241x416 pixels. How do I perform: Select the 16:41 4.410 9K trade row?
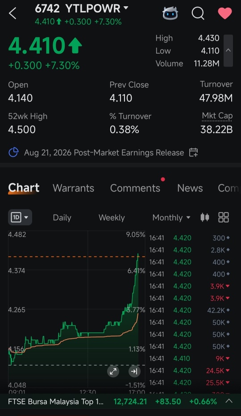point(190,358)
